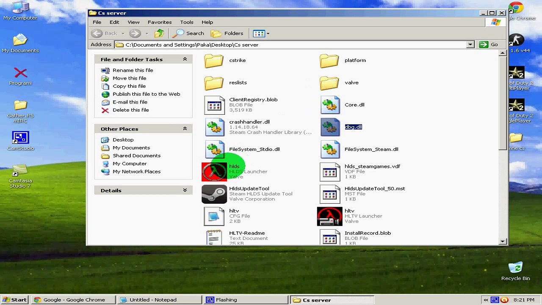Open the address bar dropdown
Viewport: 542px width, 305px height.
coord(470,44)
